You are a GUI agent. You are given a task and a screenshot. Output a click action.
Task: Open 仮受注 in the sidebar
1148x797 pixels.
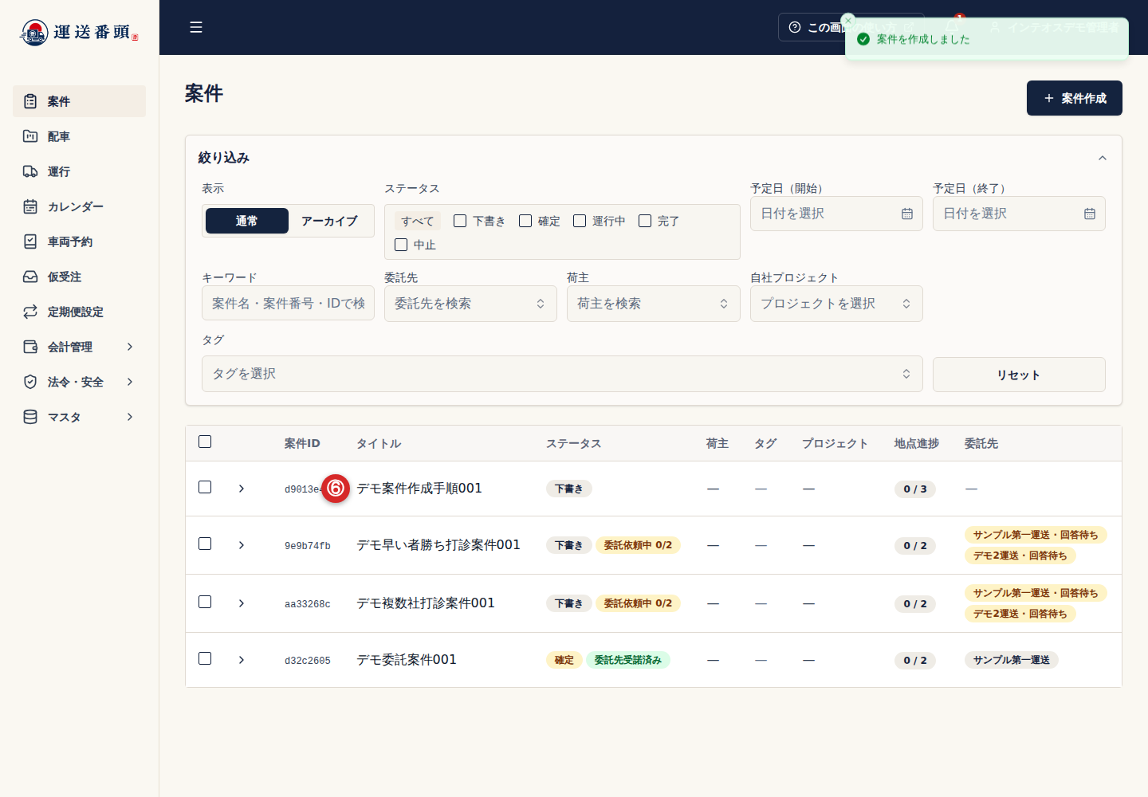tap(79, 277)
